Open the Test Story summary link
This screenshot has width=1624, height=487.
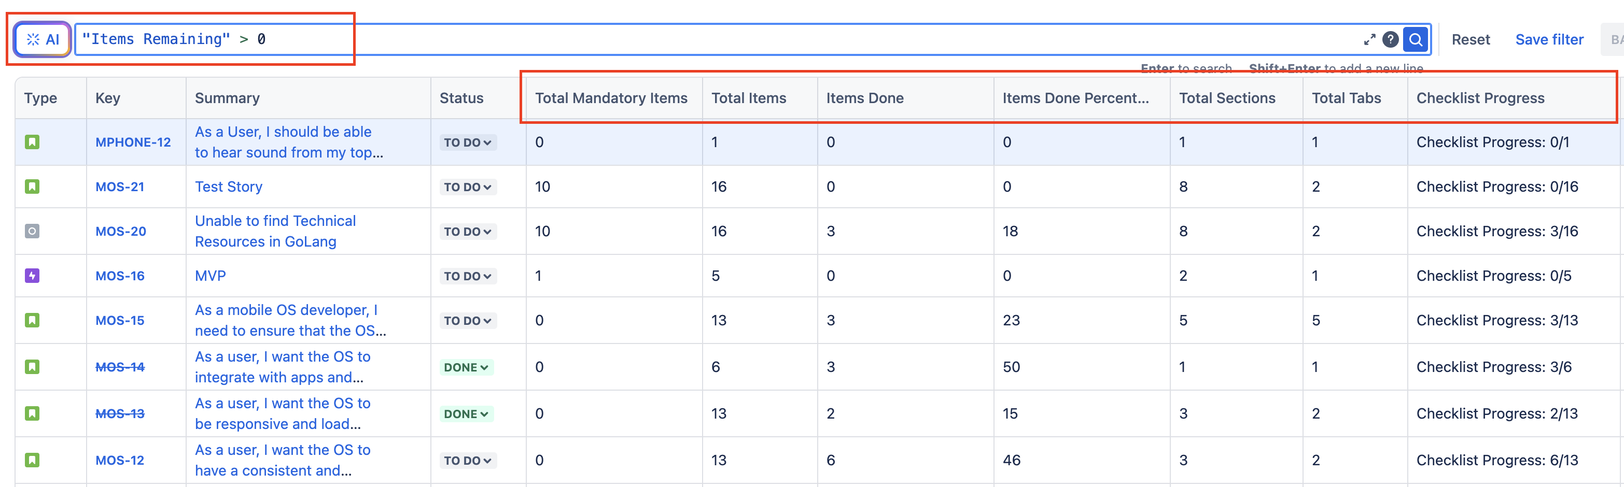[228, 187]
